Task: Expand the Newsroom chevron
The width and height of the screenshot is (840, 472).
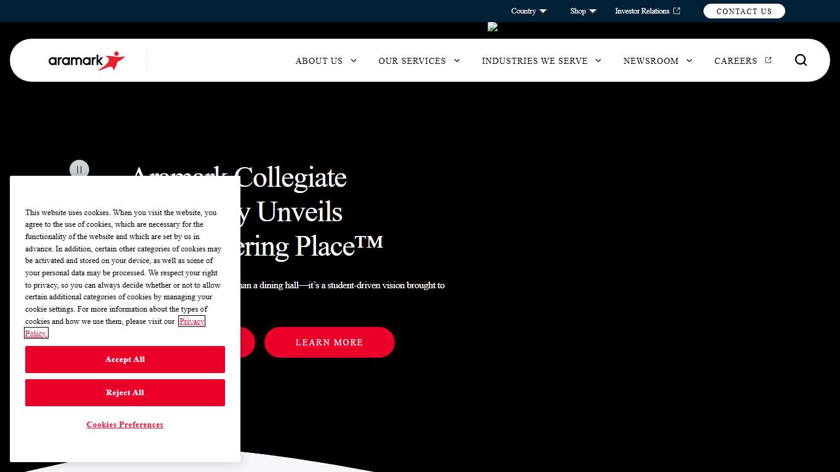Action: pyautogui.click(x=689, y=61)
